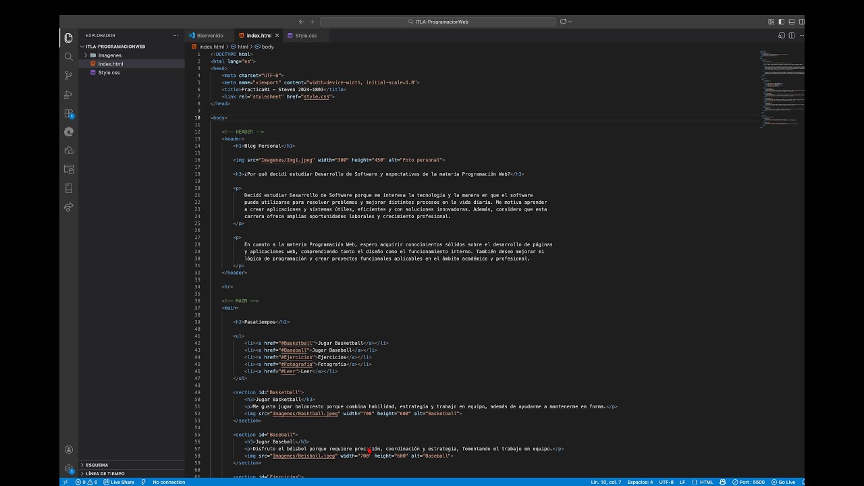Click Port : 5500 in status bar
Image resolution: width=864 pixels, height=486 pixels.
tap(748, 482)
